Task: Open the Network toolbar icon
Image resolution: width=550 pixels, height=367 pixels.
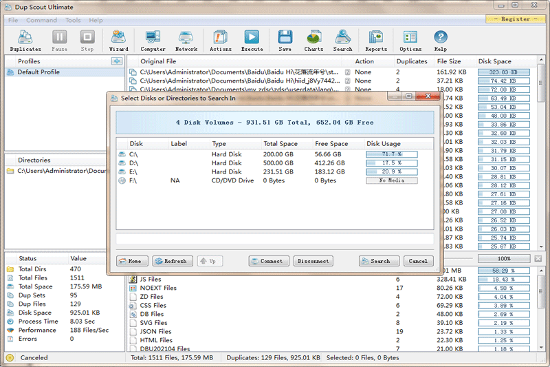Action: tap(186, 41)
